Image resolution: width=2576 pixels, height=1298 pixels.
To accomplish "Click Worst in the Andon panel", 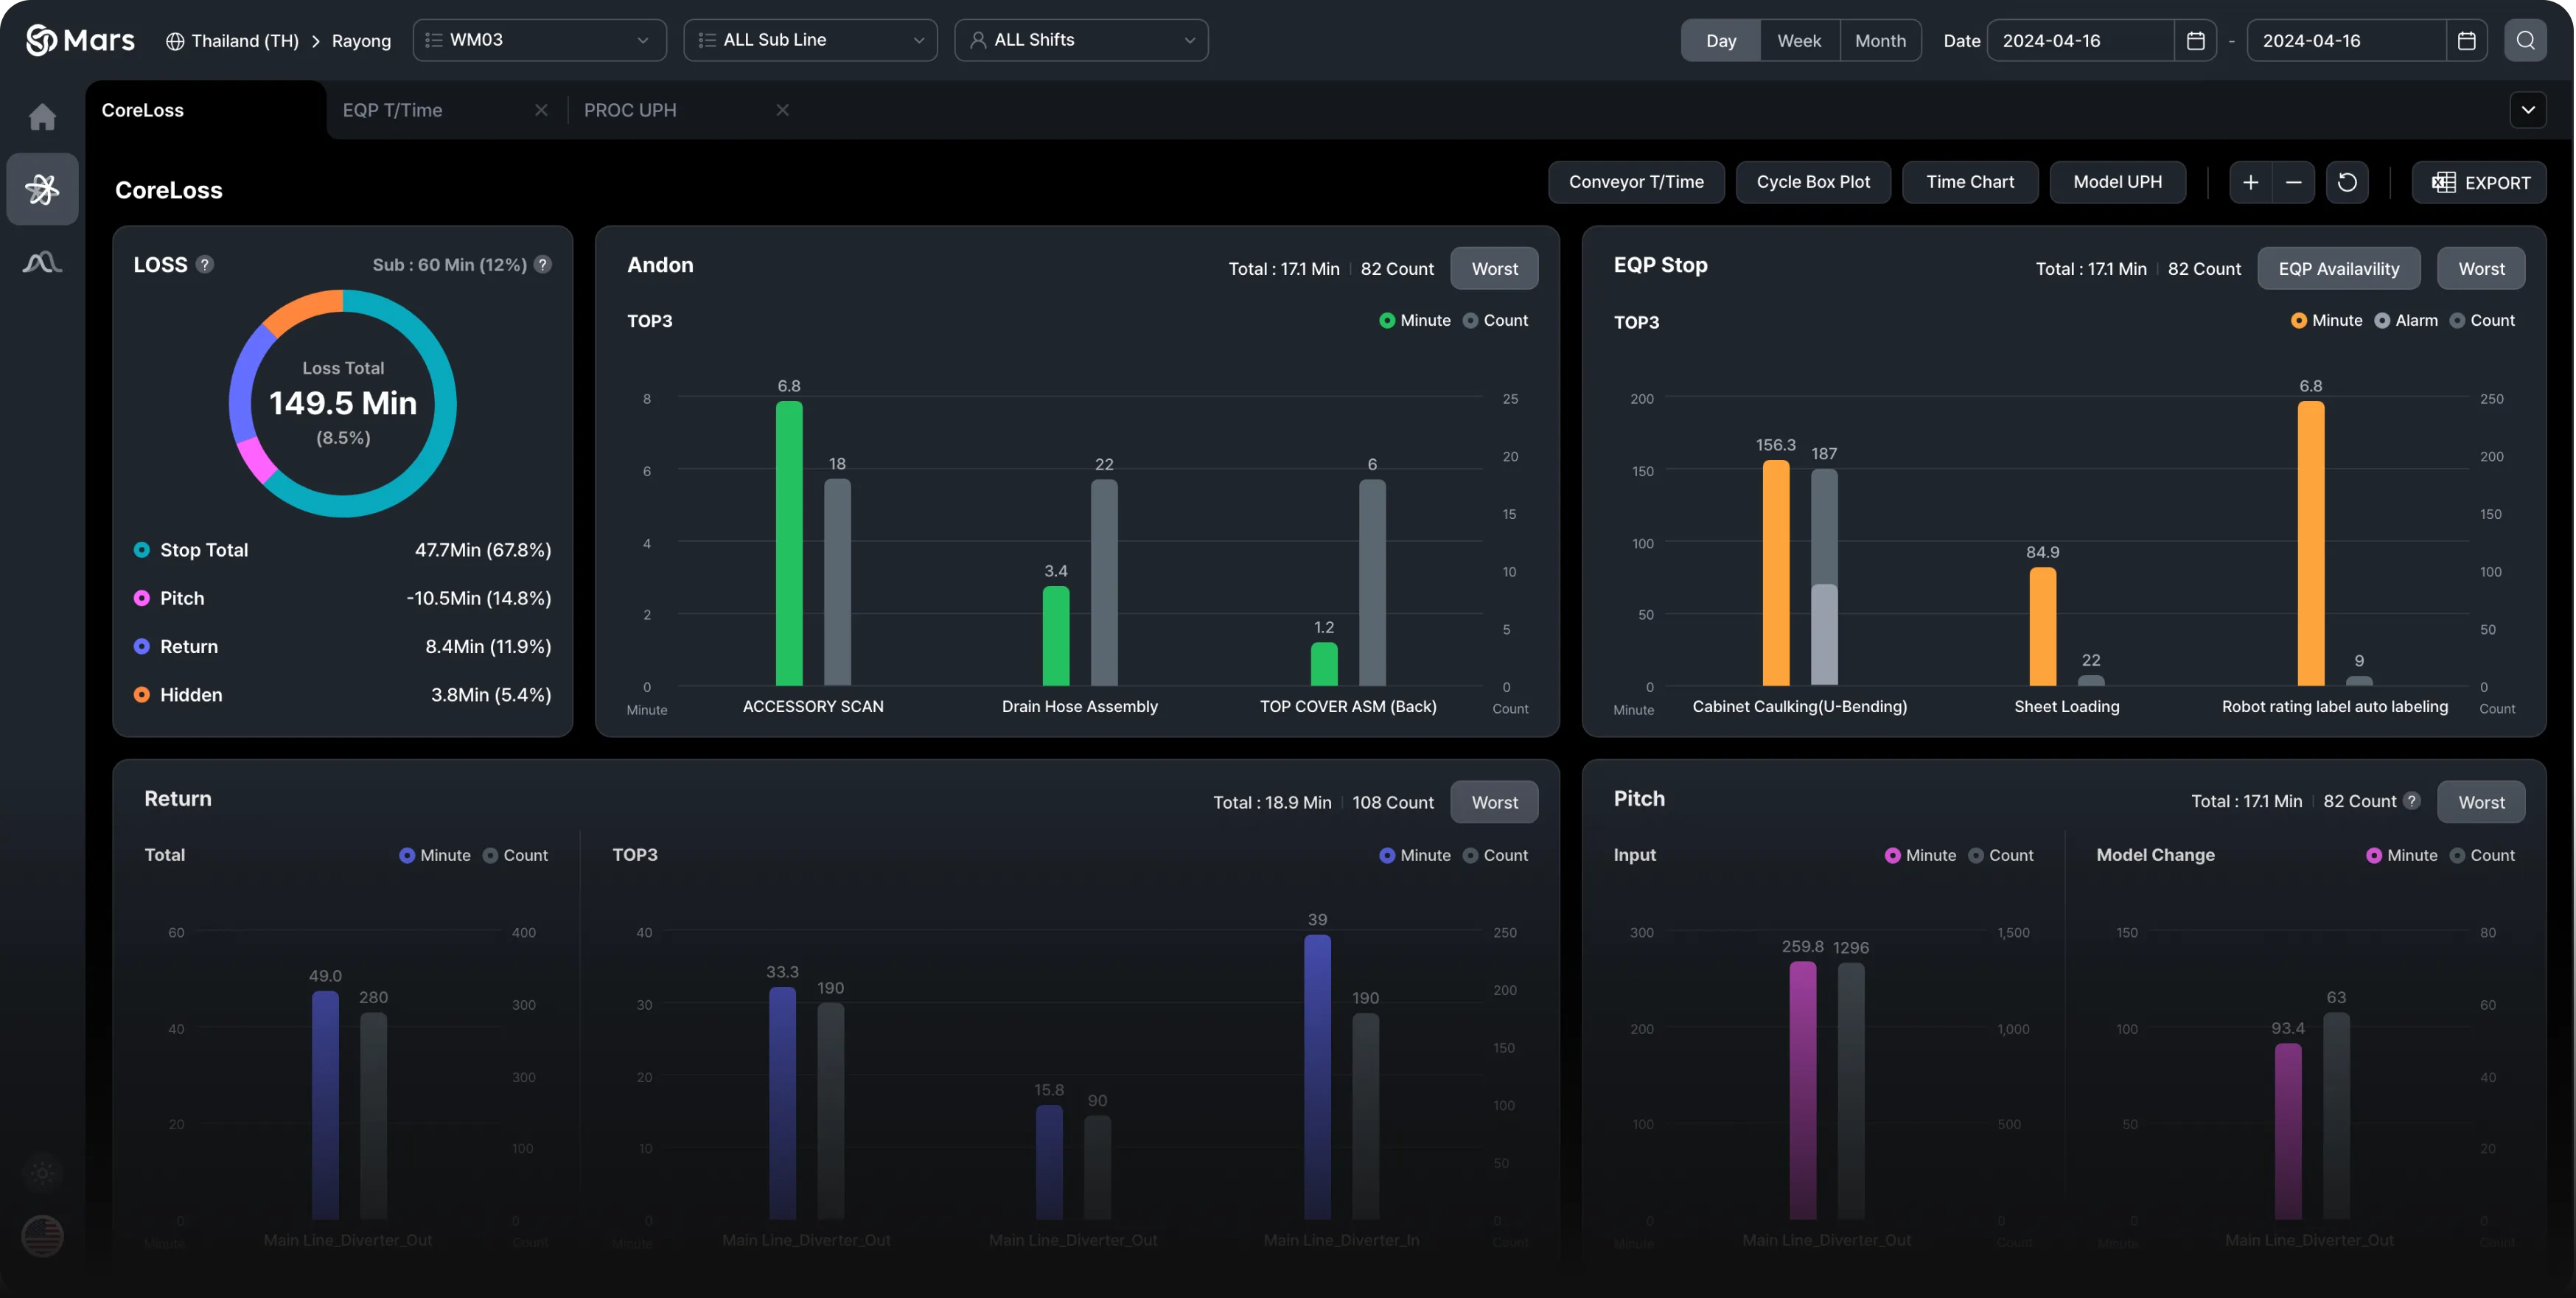I will pyautogui.click(x=1494, y=268).
